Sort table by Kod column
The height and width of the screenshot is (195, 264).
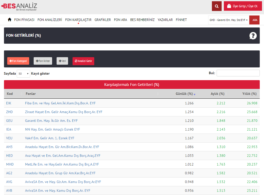[x=14, y=94]
